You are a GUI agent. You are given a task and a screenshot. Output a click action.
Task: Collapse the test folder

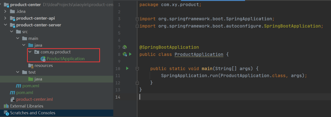point(18,72)
